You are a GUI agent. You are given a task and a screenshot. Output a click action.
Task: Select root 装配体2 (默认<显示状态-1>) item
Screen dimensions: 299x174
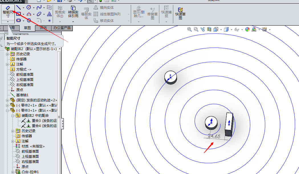[31, 49]
